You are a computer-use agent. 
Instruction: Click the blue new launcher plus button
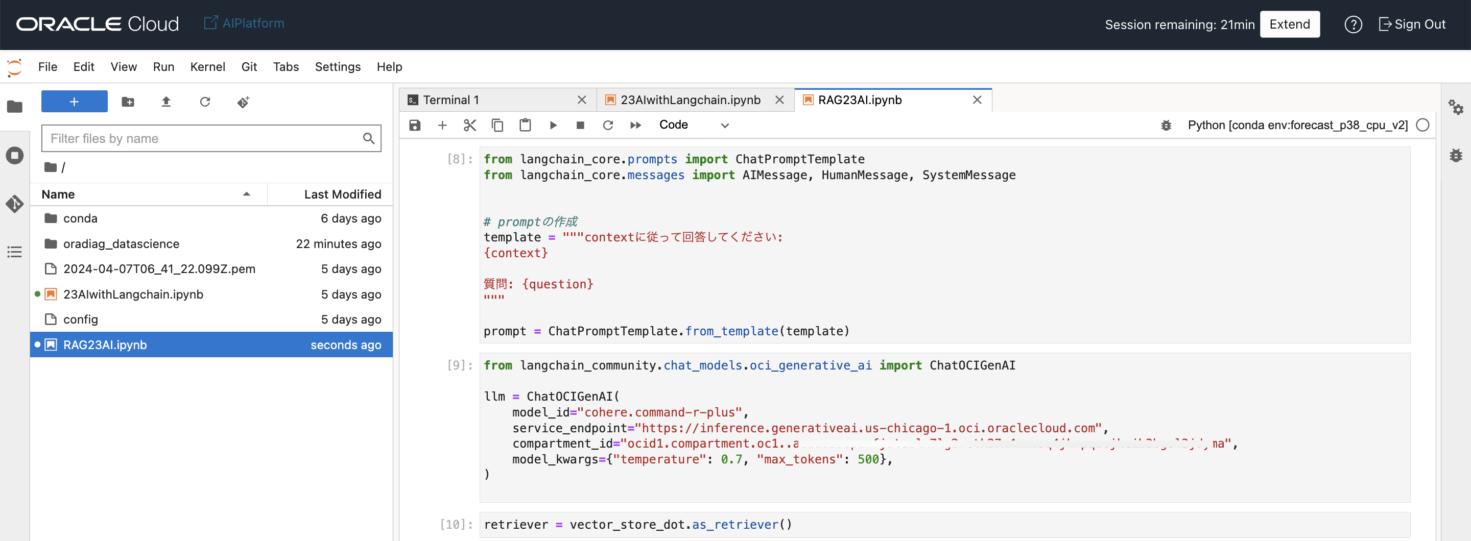74,102
